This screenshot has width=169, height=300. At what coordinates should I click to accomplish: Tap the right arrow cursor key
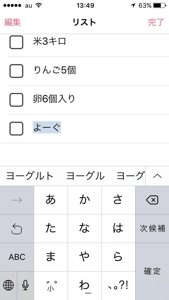tap(17, 200)
